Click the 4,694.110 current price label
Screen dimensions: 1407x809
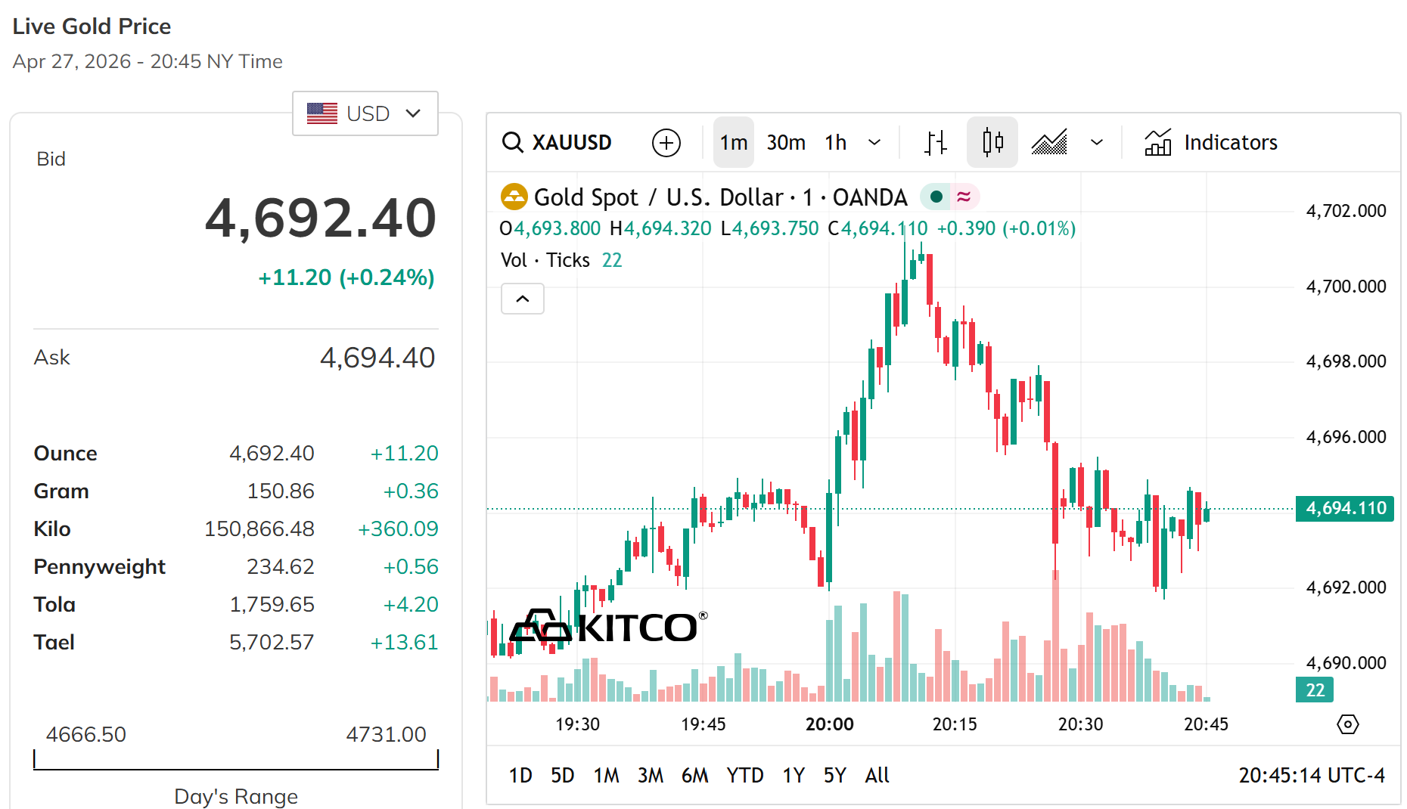pyautogui.click(x=1345, y=508)
